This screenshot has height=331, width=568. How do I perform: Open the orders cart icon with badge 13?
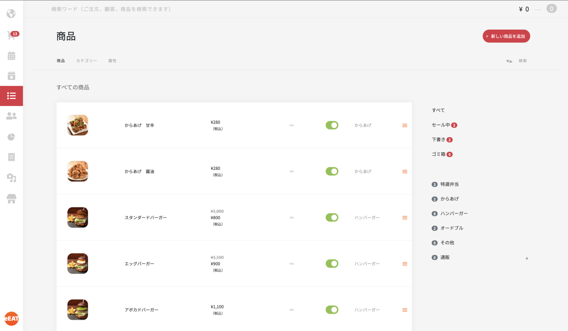[x=11, y=35]
